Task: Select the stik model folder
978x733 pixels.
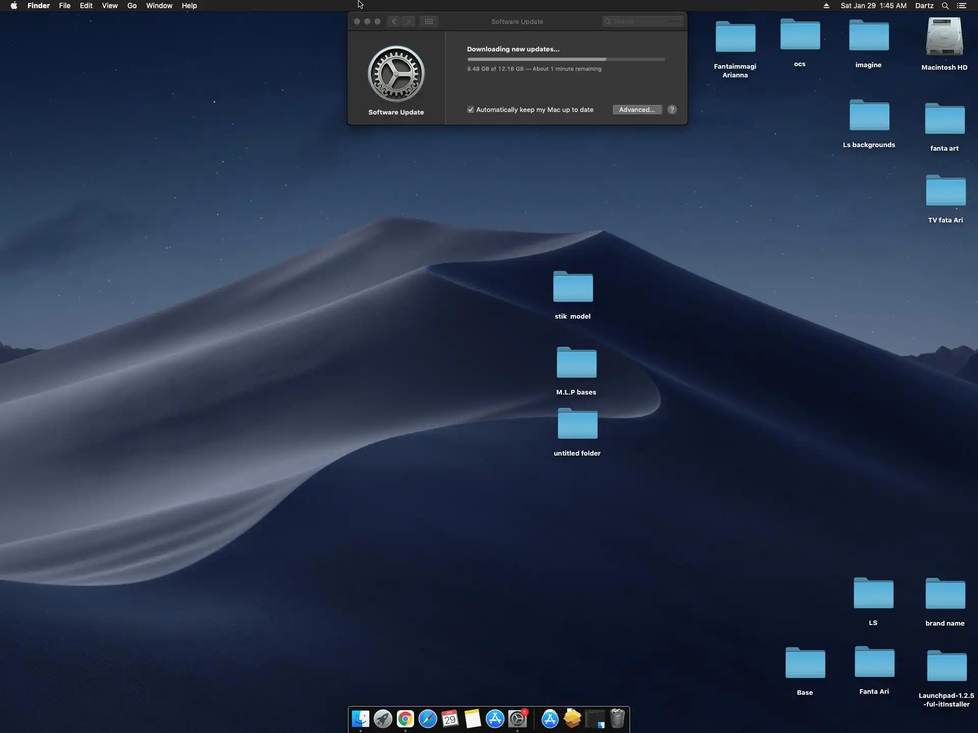Action: [573, 288]
